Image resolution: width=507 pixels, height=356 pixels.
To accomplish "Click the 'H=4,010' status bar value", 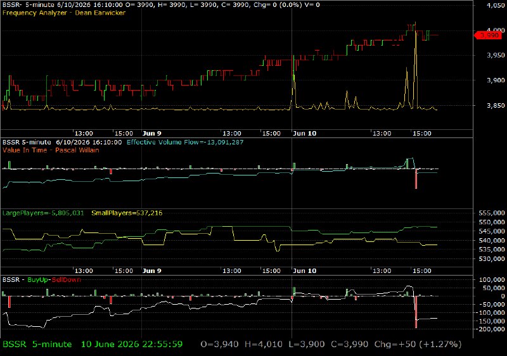I will [x=263, y=345].
